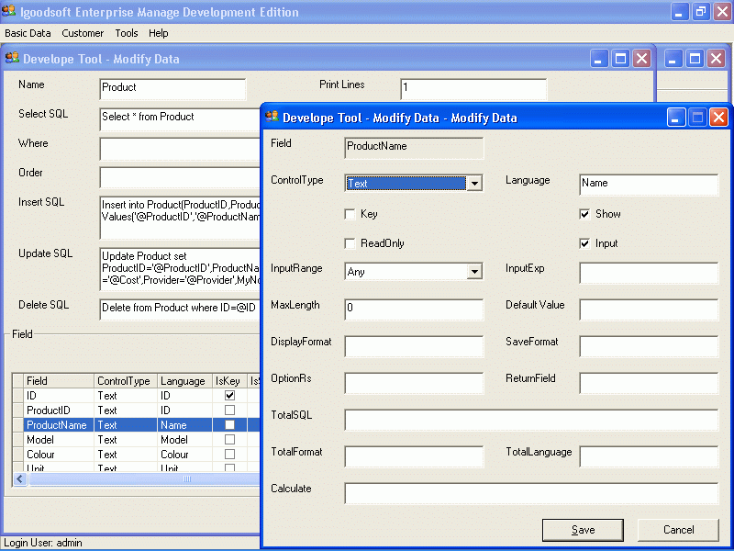This screenshot has height=551, width=734.
Task: Toggle the ReadOnly checkbox
Action: (x=350, y=243)
